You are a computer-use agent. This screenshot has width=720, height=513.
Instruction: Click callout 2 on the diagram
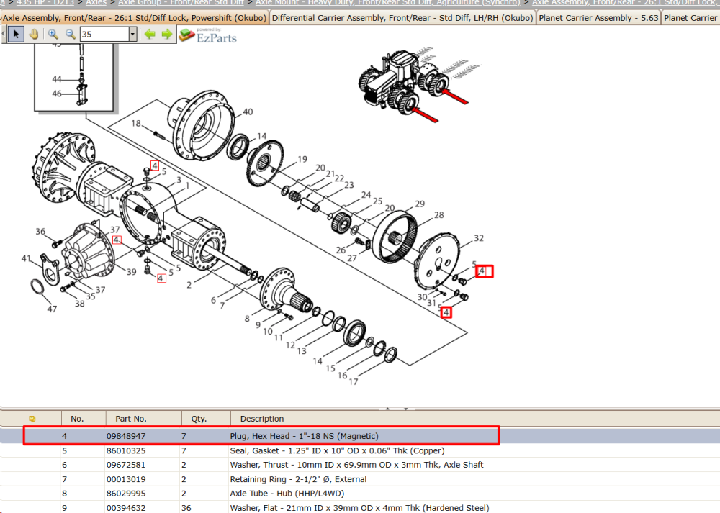189,285
